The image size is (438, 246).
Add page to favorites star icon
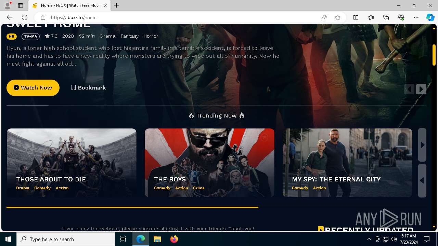click(338, 17)
